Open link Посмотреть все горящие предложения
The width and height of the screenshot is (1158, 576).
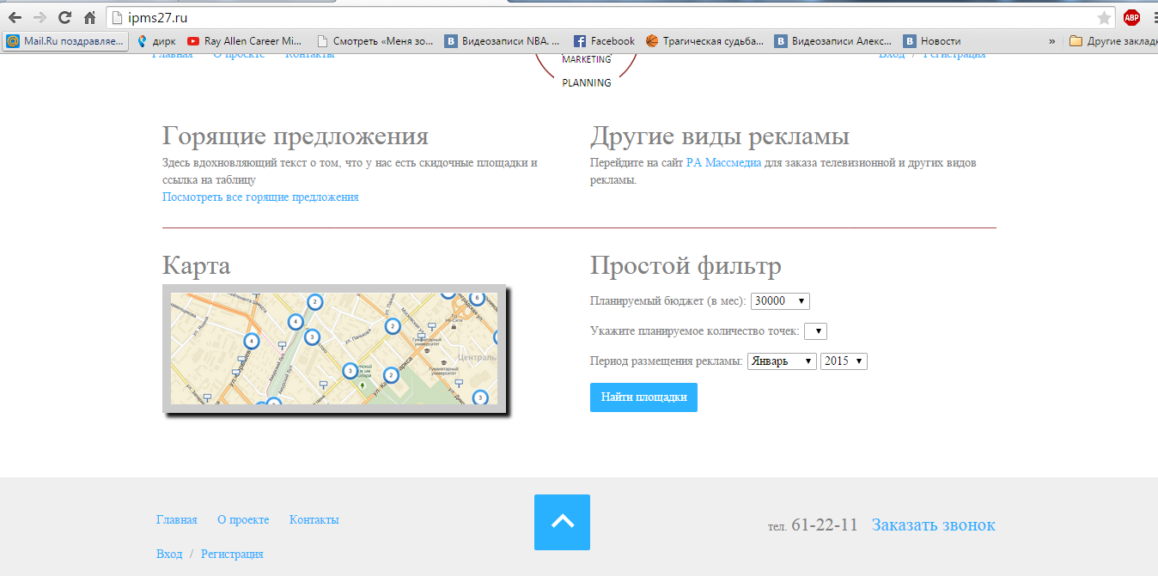[260, 197]
